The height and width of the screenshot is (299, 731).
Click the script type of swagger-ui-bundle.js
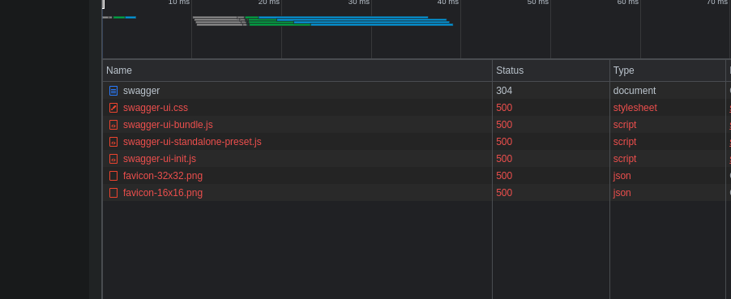point(625,125)
